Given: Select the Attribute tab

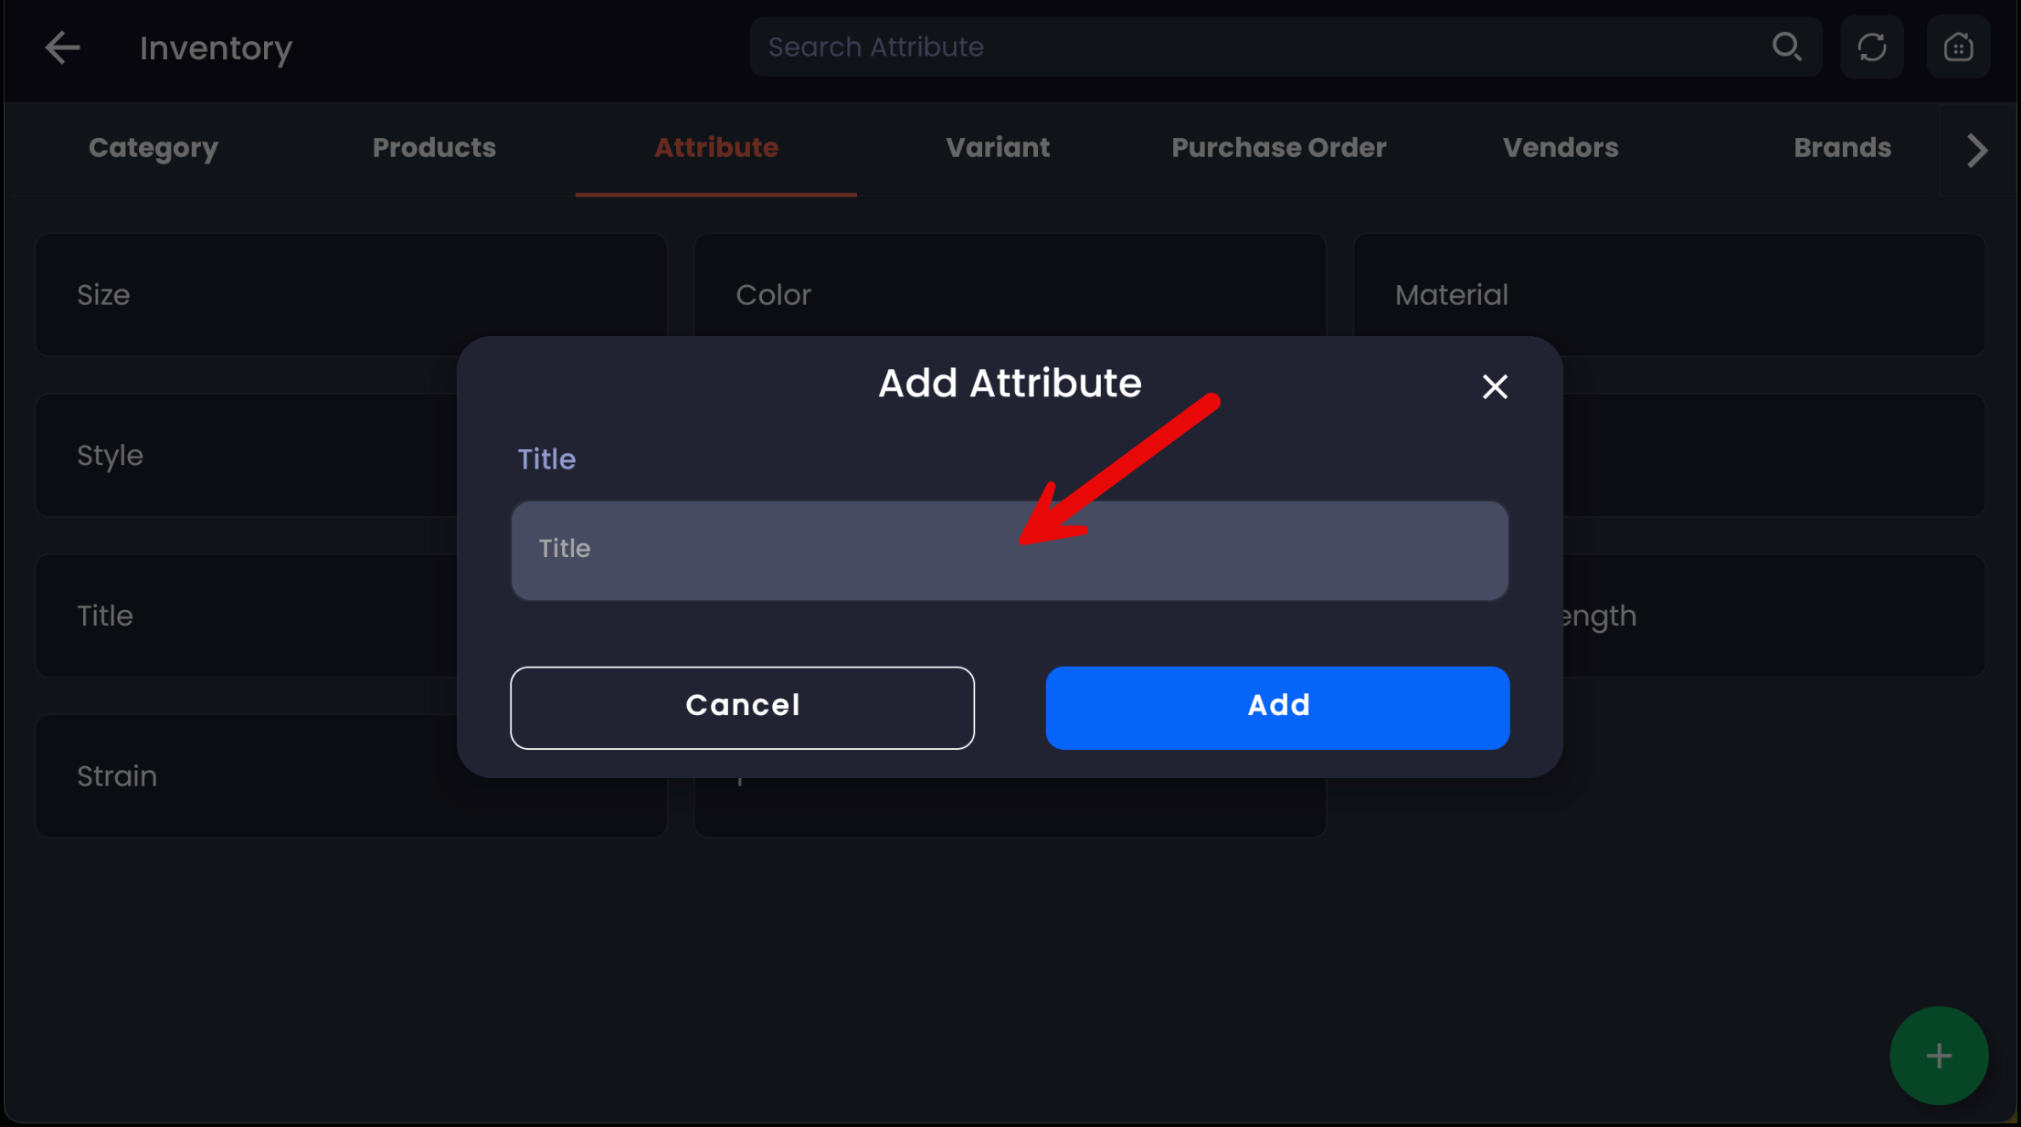Looking at the screenshot, I should [716, 148].
